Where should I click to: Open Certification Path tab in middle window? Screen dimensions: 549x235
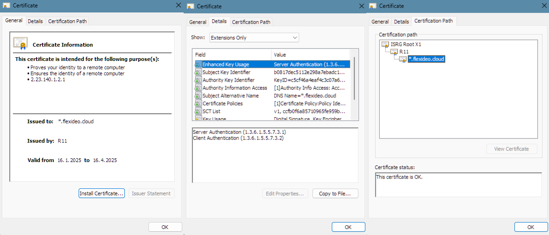(x=251, y=22)
